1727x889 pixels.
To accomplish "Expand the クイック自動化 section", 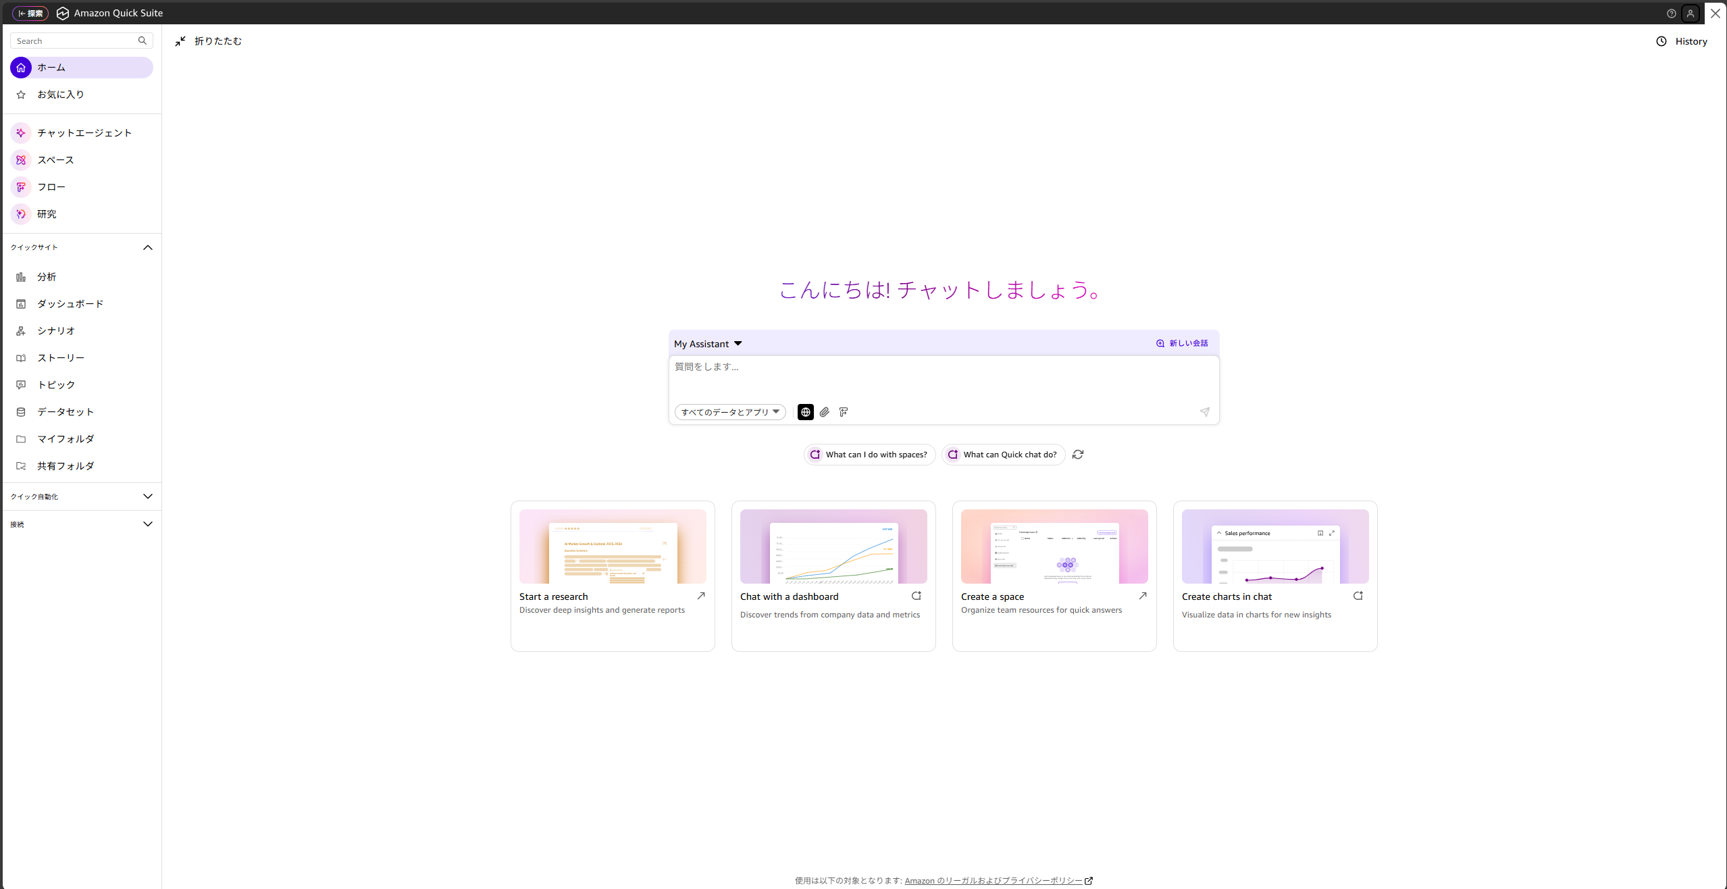I will pos(148,497).
